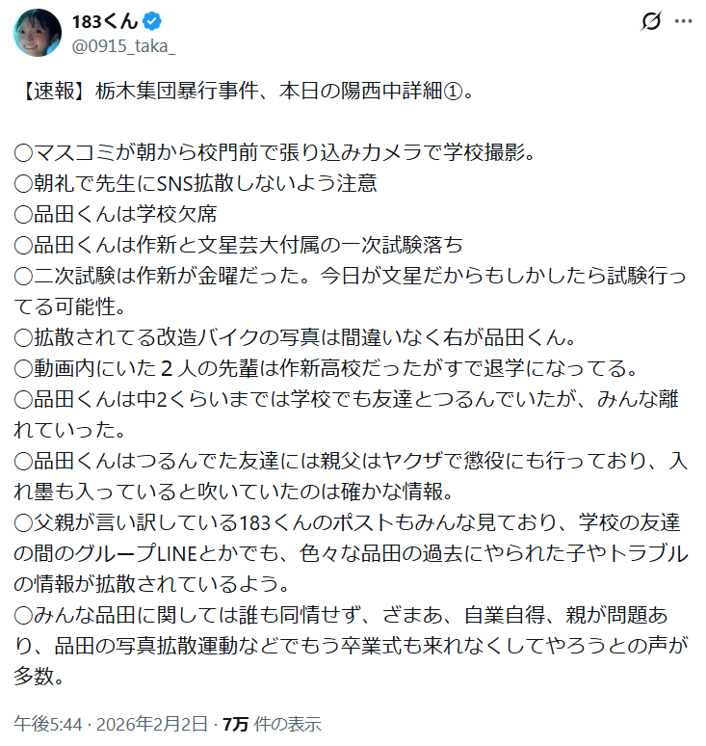Click the line about 朝礼 SNS拡散 warning
The image size is (706, 746).
(x=208, y=181)
